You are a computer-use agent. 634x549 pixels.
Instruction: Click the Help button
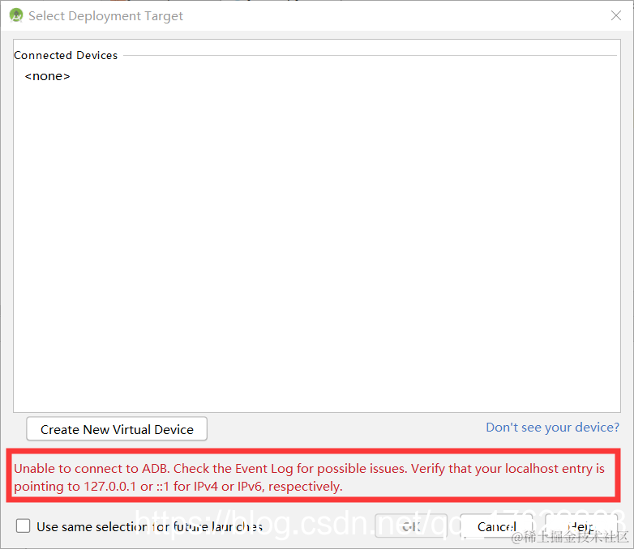click(581, 526)
